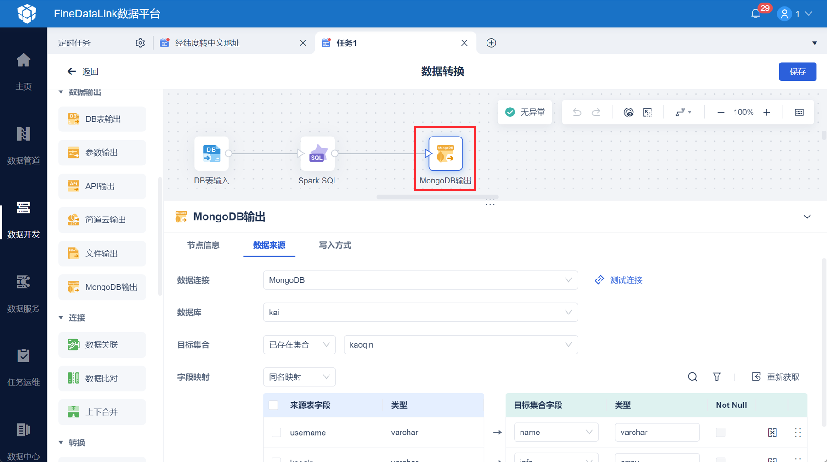
Task: Switch to the 写入方式 tab
Action: (x=335, y=245)
